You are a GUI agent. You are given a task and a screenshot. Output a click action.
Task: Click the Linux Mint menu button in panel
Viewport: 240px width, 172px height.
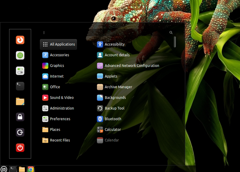[4, 169]
